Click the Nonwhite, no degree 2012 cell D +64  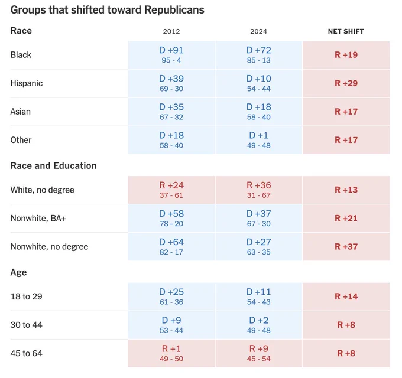[x=171, y=246]
